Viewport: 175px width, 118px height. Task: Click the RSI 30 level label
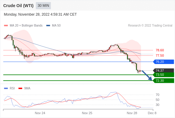(157, 105)
